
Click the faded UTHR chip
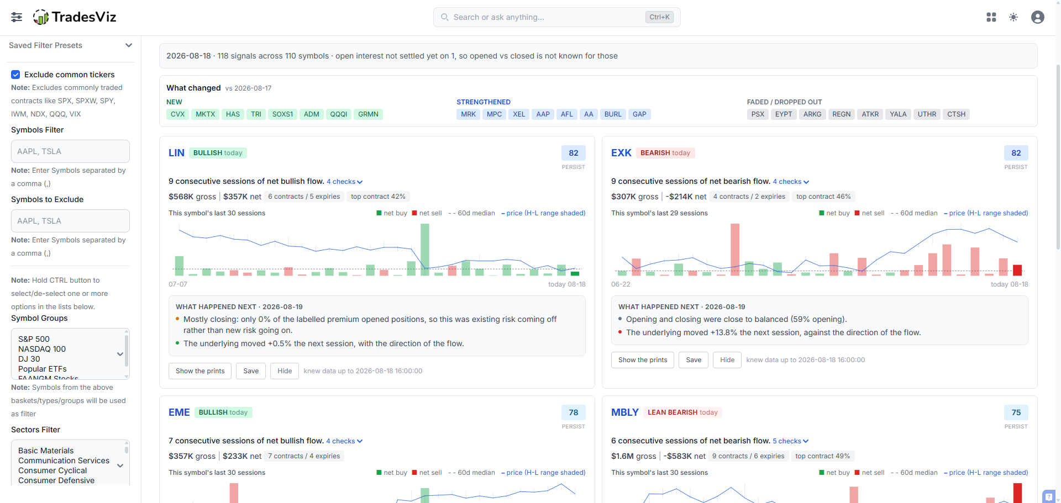[x=927, y=114]
